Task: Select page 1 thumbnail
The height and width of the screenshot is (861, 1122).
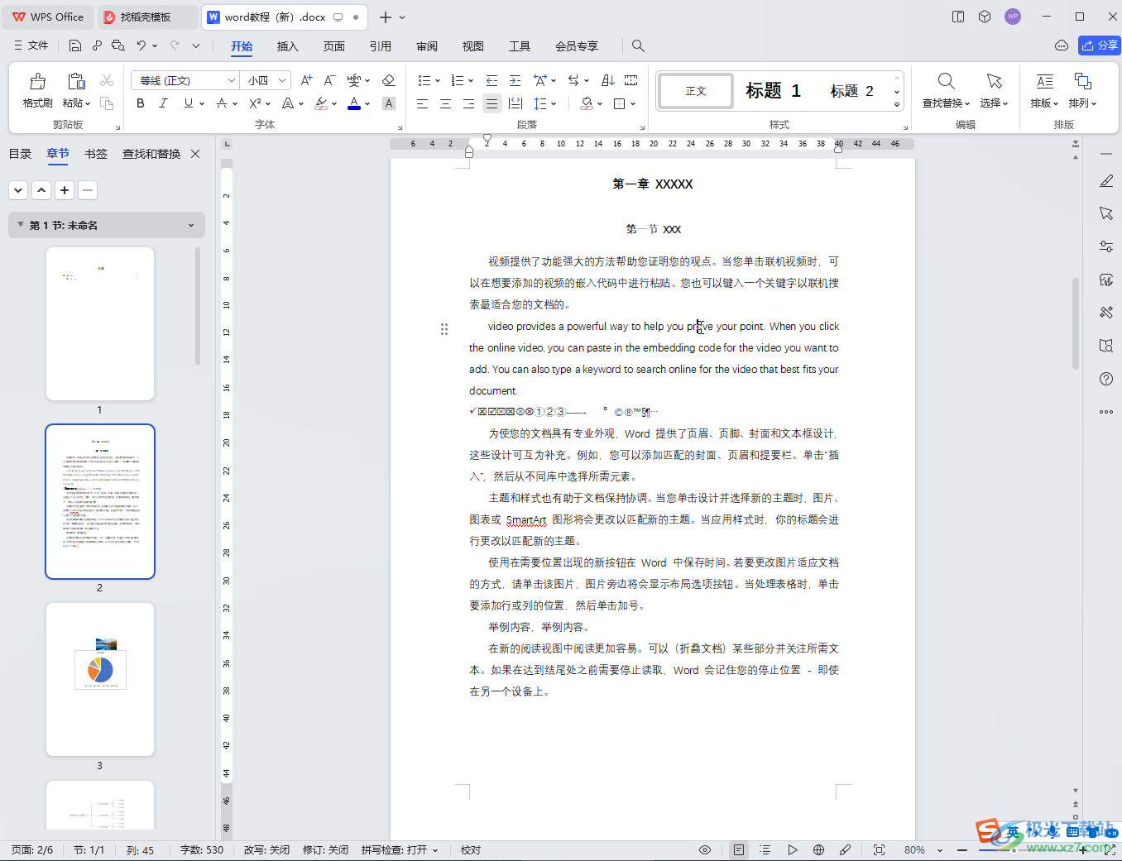Action: click(100, 323)
